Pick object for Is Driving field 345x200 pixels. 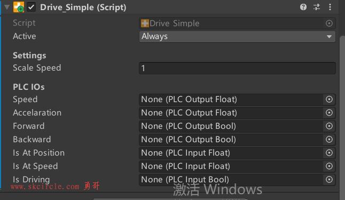329,180
